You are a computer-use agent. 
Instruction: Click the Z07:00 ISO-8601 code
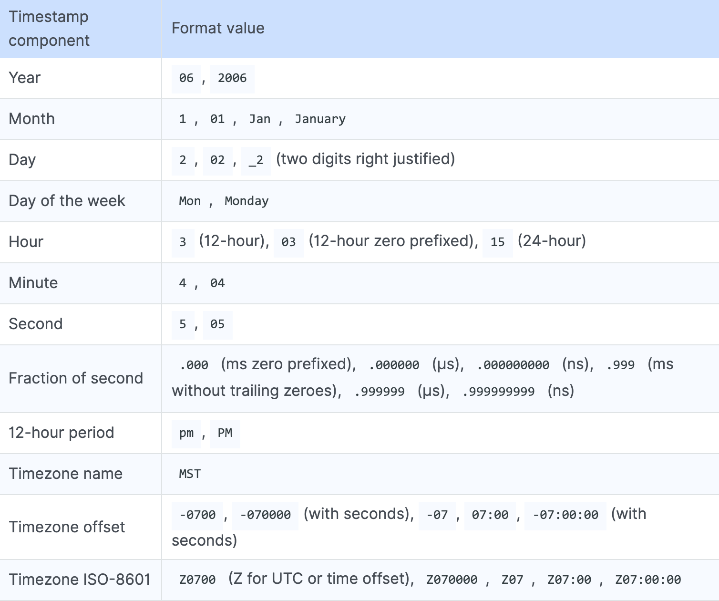[x=569, y=580]
